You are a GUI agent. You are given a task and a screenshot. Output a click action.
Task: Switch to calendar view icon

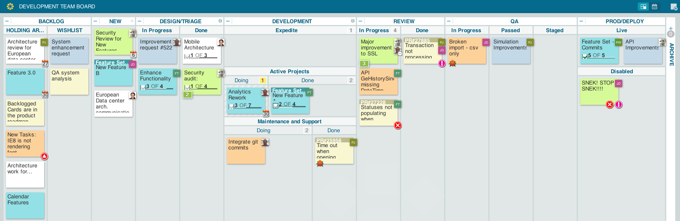pyautogui.click(x=654, y=7)
